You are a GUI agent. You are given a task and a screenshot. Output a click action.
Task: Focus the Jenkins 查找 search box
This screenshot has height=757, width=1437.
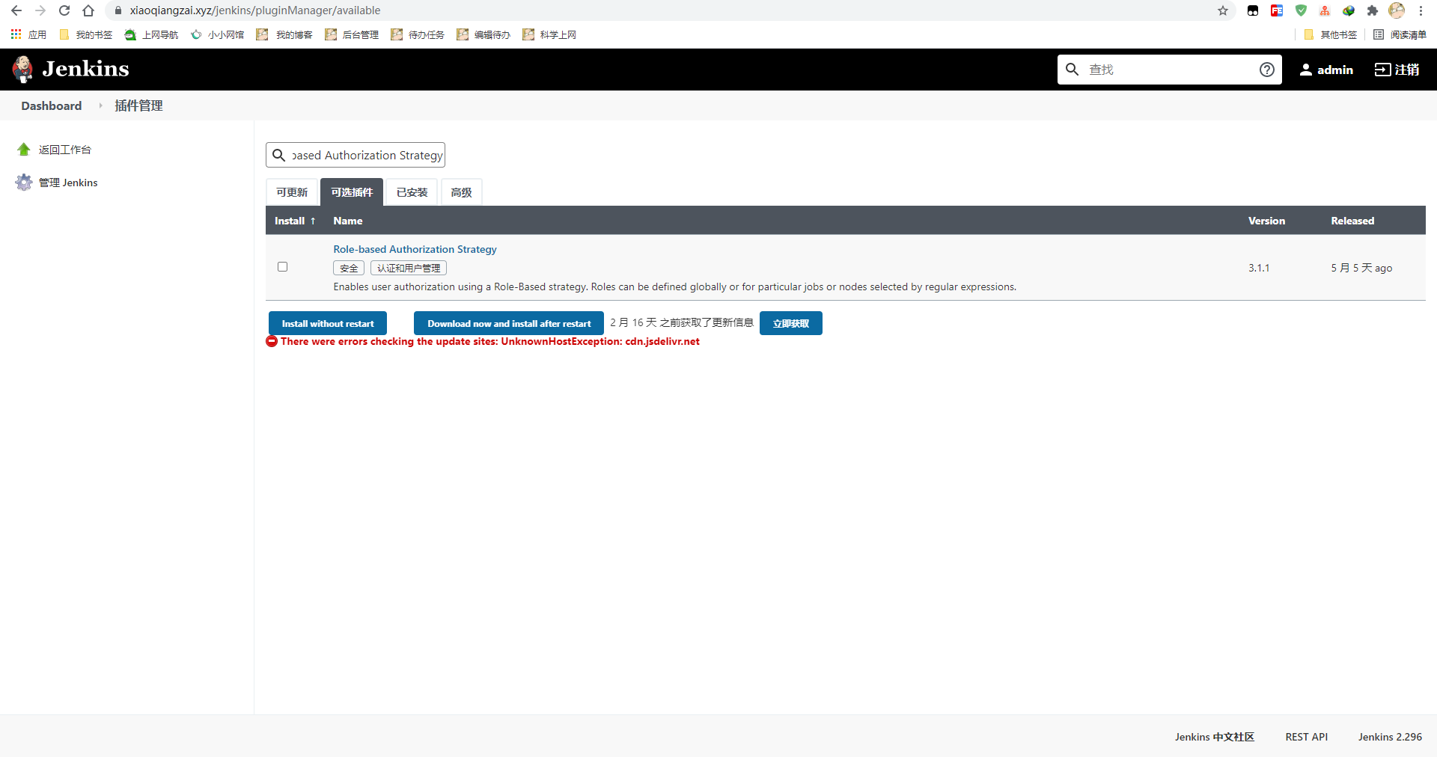click(1170, 70)
